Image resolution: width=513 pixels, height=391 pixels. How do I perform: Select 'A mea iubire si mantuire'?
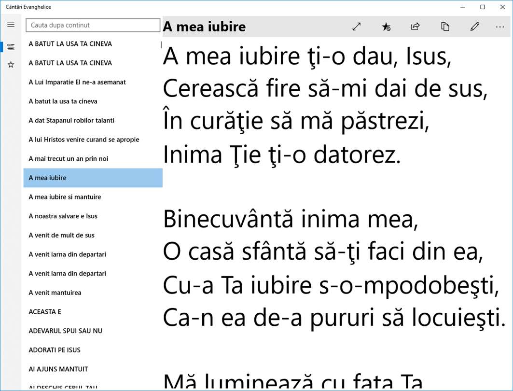[x=93, y=197]
